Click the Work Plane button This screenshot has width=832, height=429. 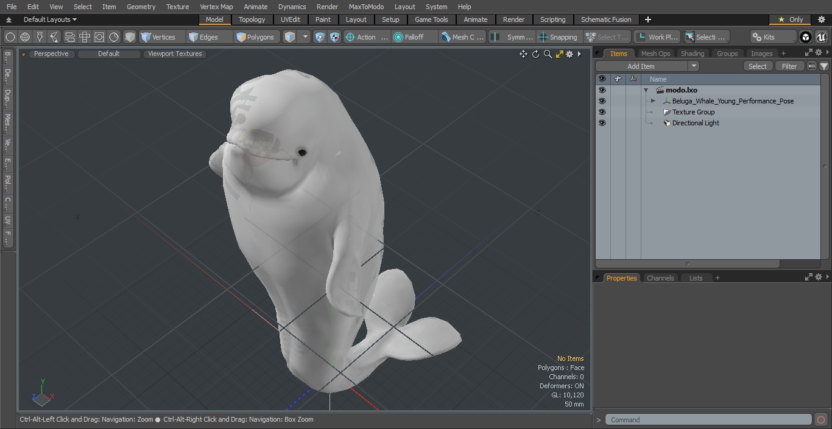point(657,37)
